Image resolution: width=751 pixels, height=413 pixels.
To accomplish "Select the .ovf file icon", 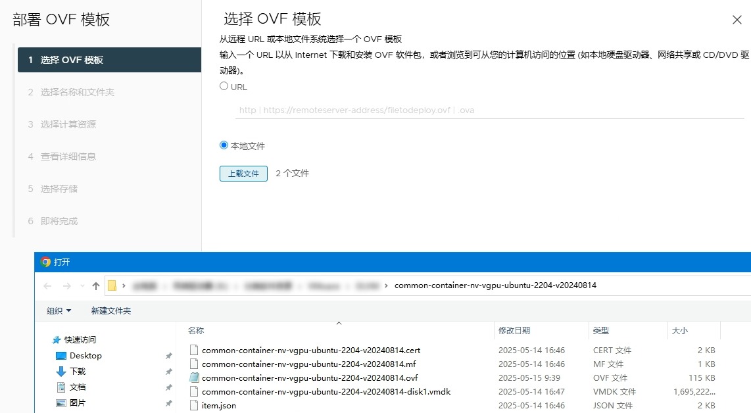I will click(x=194, y=378).
